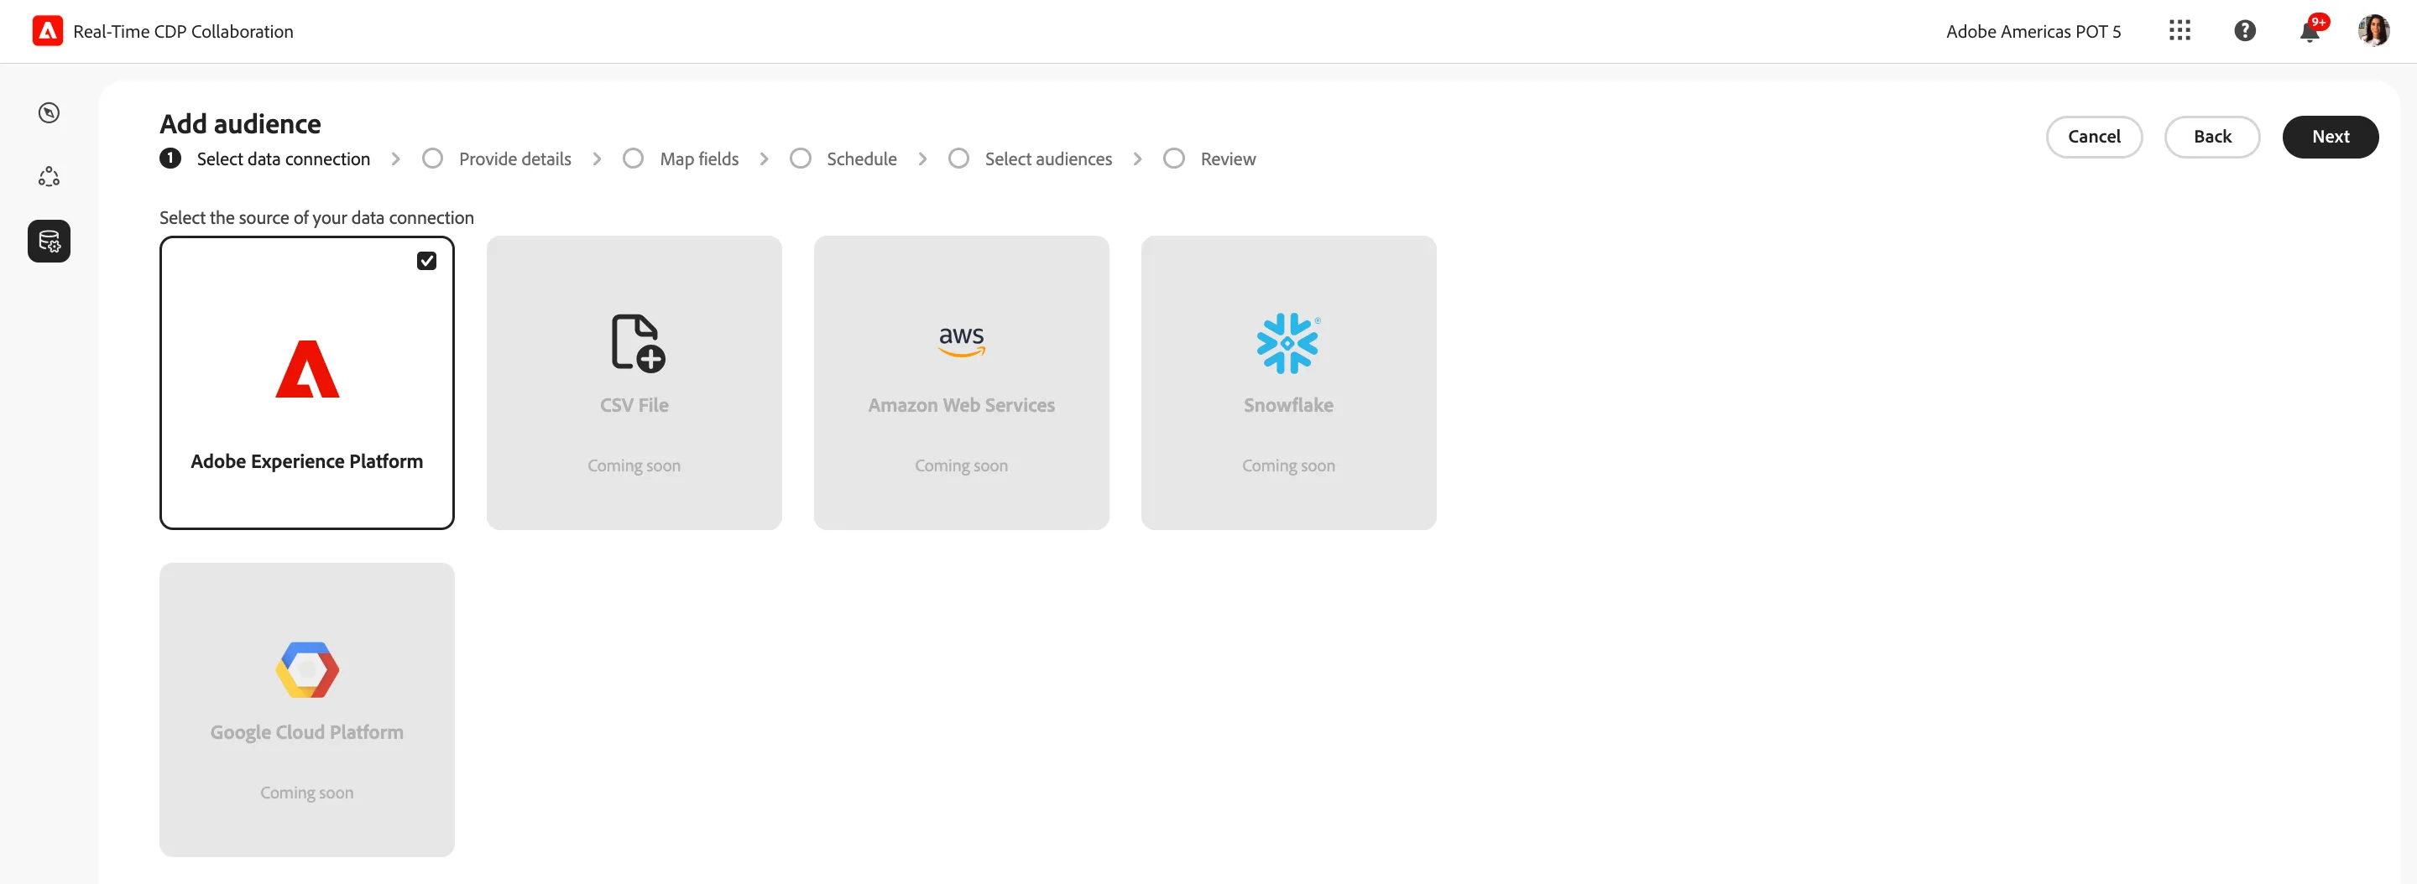This screenshot has height=884, width=2417.
Task: Click the AWS logo icon
Action: tap(962, 341)
